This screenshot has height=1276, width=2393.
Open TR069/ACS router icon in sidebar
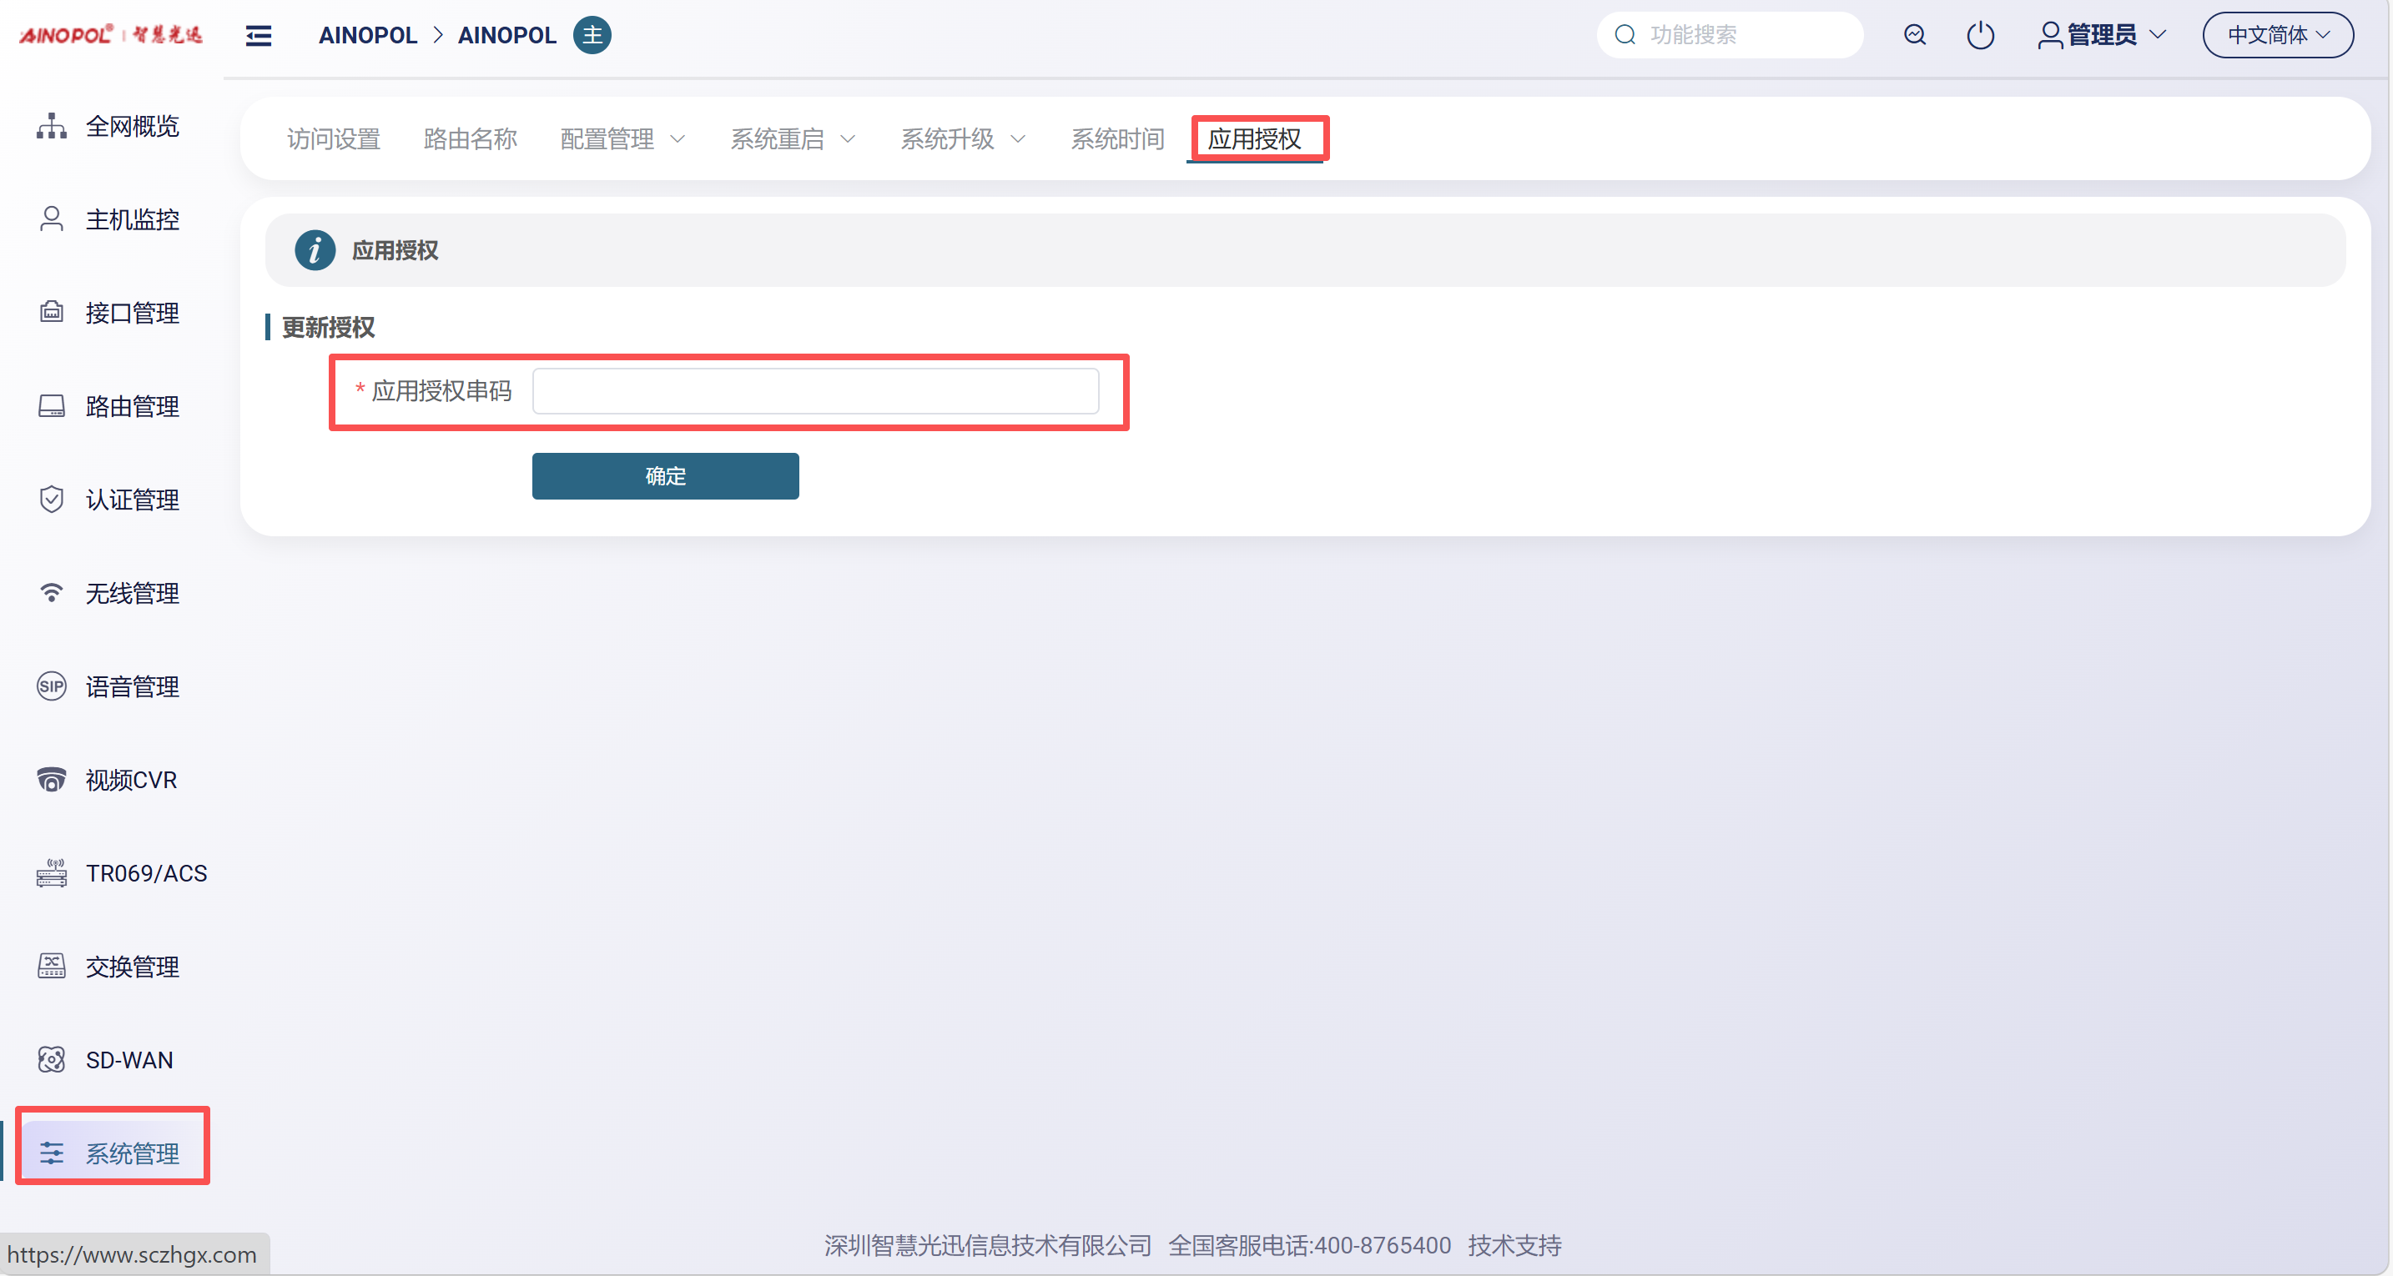51,873
